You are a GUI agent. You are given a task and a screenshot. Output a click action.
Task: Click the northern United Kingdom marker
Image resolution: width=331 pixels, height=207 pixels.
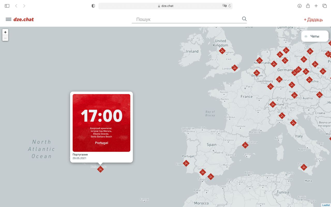tap(222, 51)
